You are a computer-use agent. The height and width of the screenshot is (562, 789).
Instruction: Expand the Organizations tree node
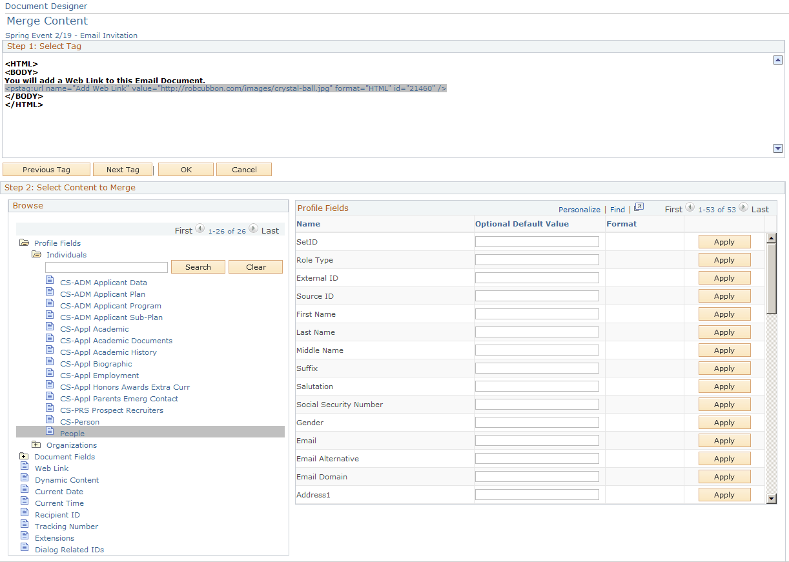(37, 445)
